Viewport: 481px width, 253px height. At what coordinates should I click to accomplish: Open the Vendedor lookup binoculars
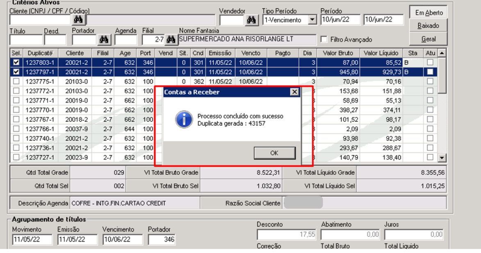coord(252,19)
